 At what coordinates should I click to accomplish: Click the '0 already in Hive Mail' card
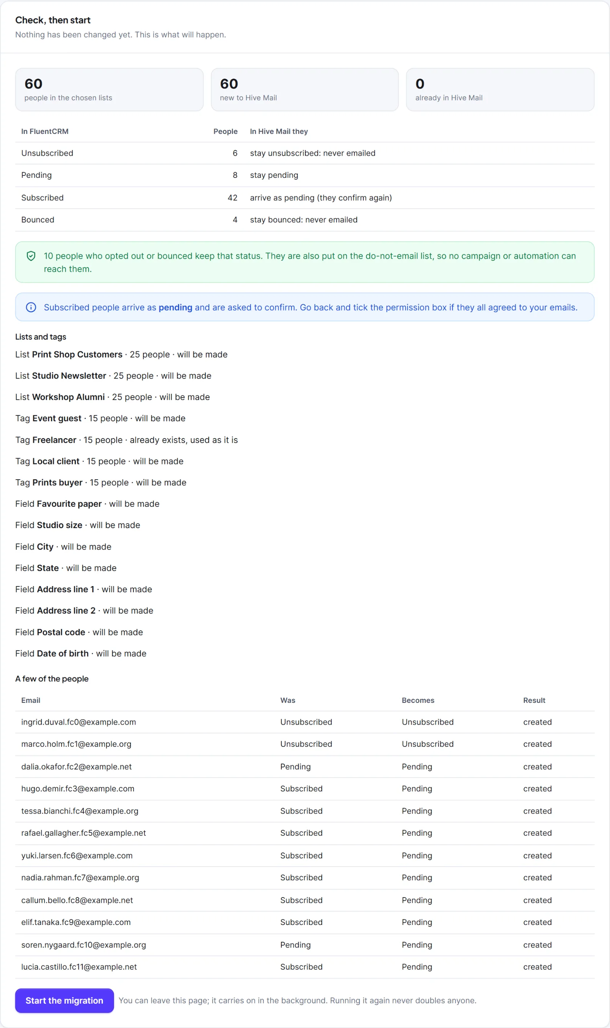tap(500, 90)
